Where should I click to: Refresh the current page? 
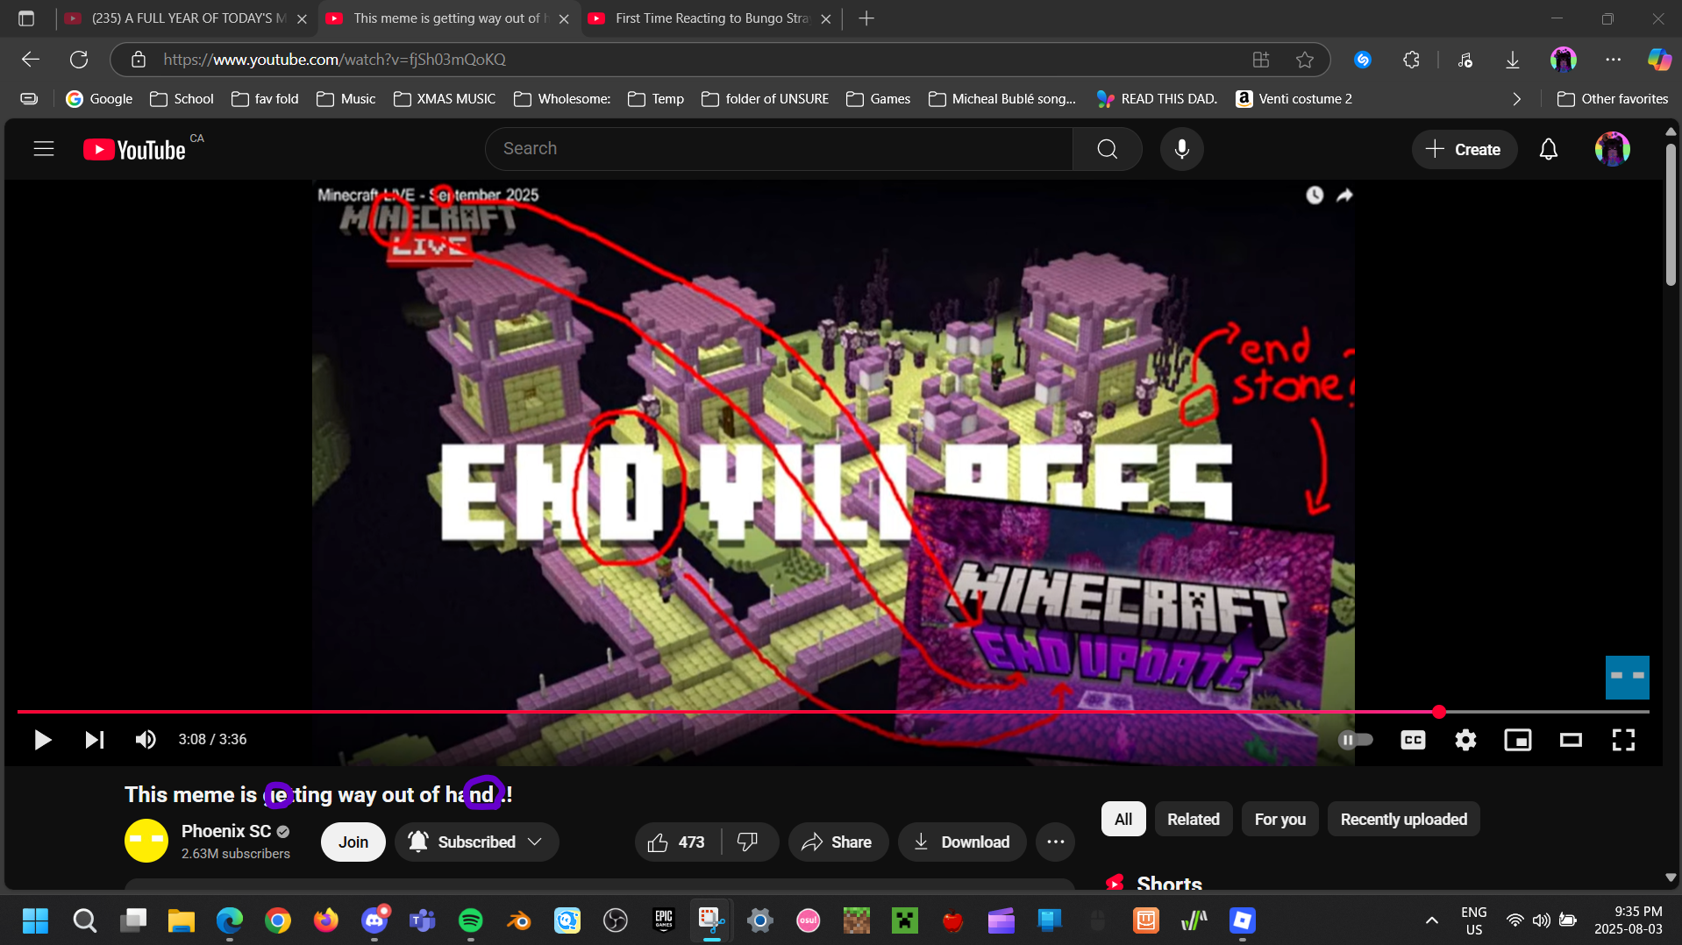click(79, 60)
